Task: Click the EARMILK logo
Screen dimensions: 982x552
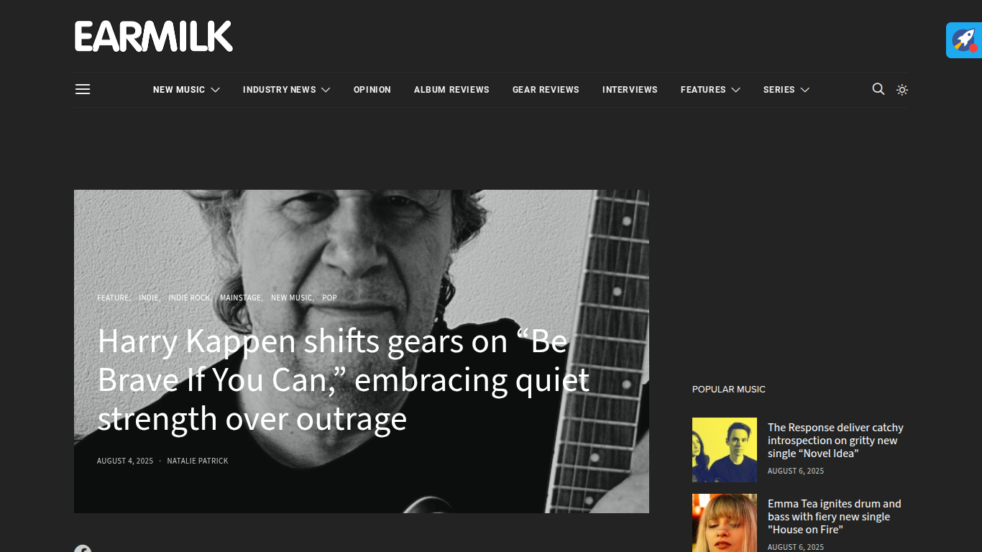Action: [154, 36]
